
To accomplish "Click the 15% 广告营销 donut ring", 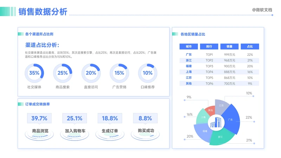I will 119,73.
